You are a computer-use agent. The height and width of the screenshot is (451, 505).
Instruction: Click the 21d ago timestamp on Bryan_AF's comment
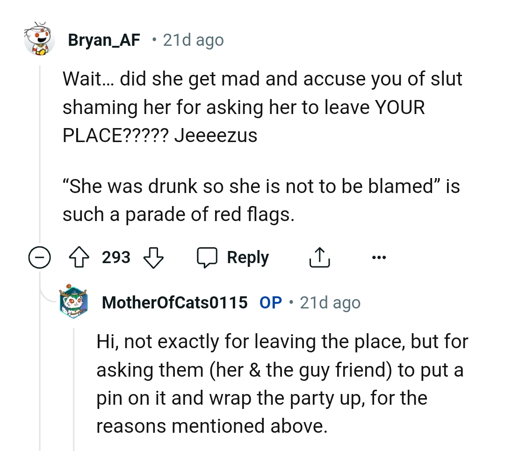193,40
